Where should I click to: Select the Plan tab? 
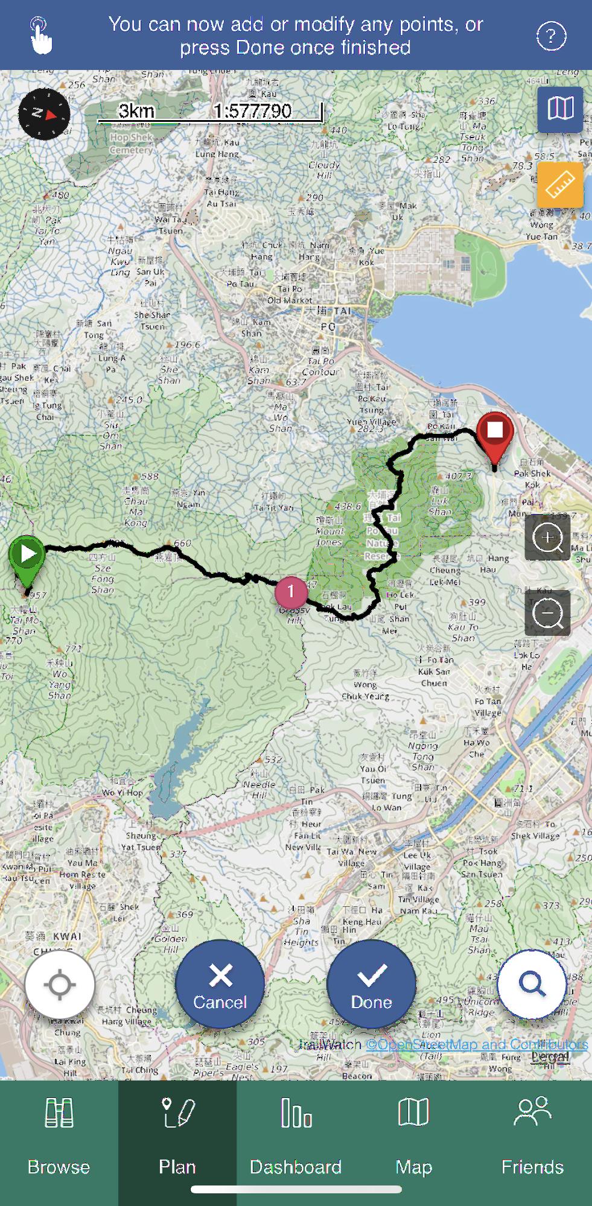pos(177,1137)
